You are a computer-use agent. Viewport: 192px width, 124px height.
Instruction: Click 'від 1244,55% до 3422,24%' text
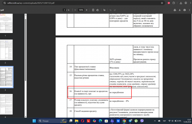(121, 74)
